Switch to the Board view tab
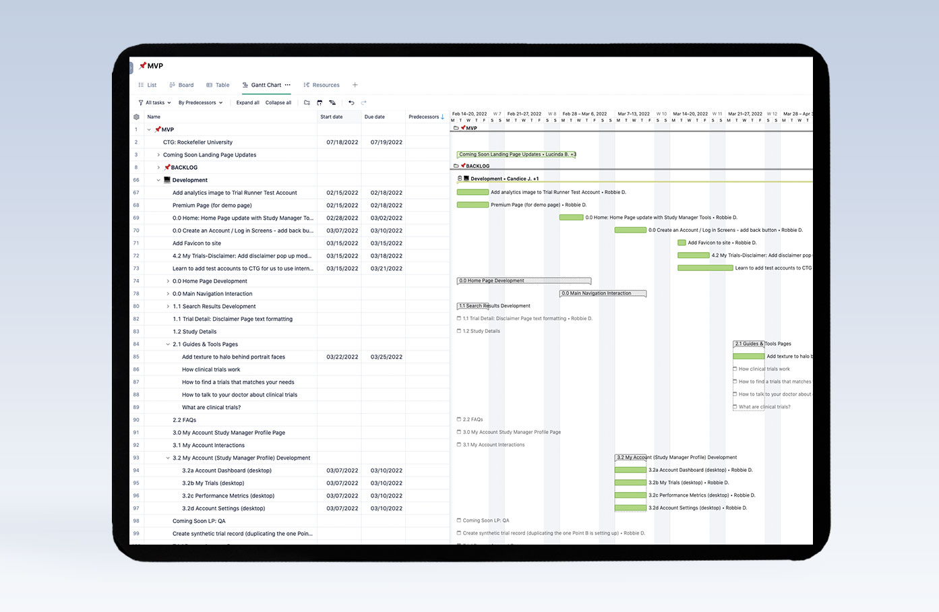The height and width of the screenshot is (612, 939). pos(181,85)
